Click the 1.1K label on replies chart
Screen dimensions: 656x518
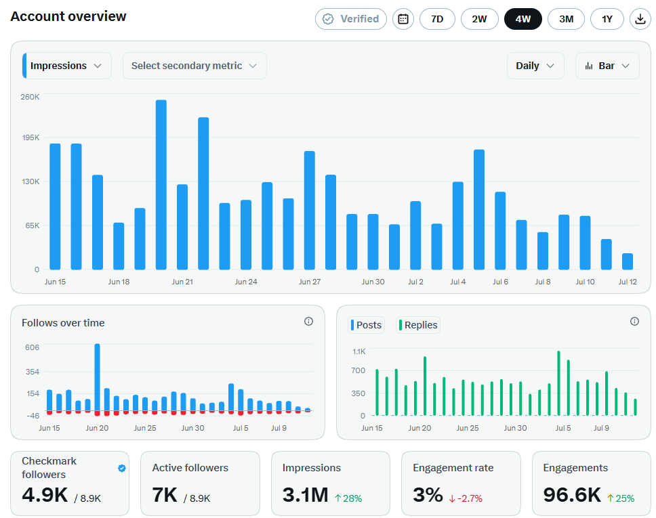[x=359, y=351]
